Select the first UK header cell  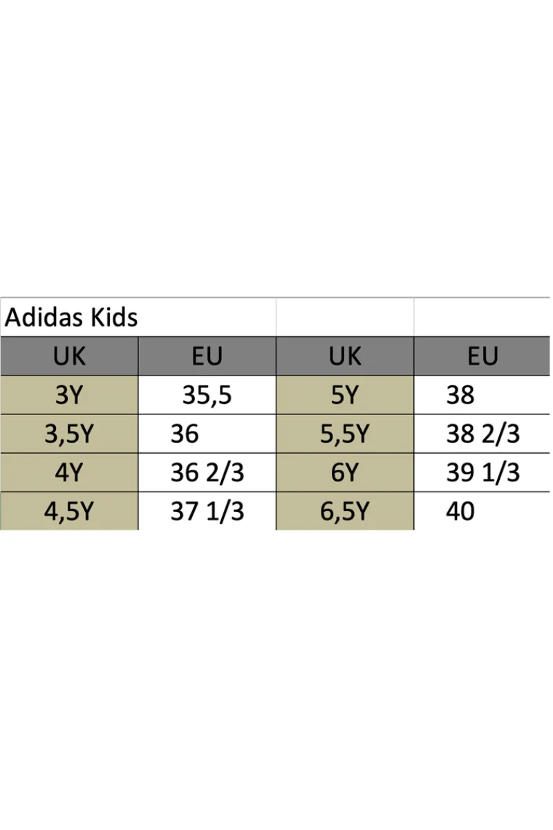point(69,356)
